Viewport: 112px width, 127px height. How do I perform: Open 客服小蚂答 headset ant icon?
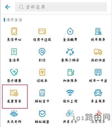[x=70, y=52]
